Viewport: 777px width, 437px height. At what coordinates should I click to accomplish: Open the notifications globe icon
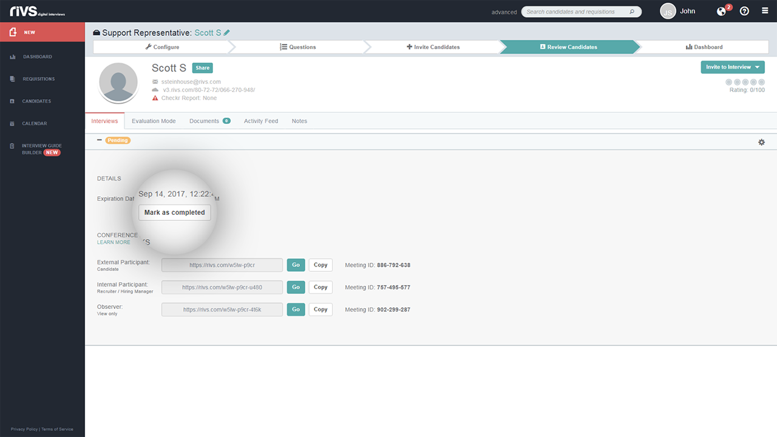[x=721, y=12]
